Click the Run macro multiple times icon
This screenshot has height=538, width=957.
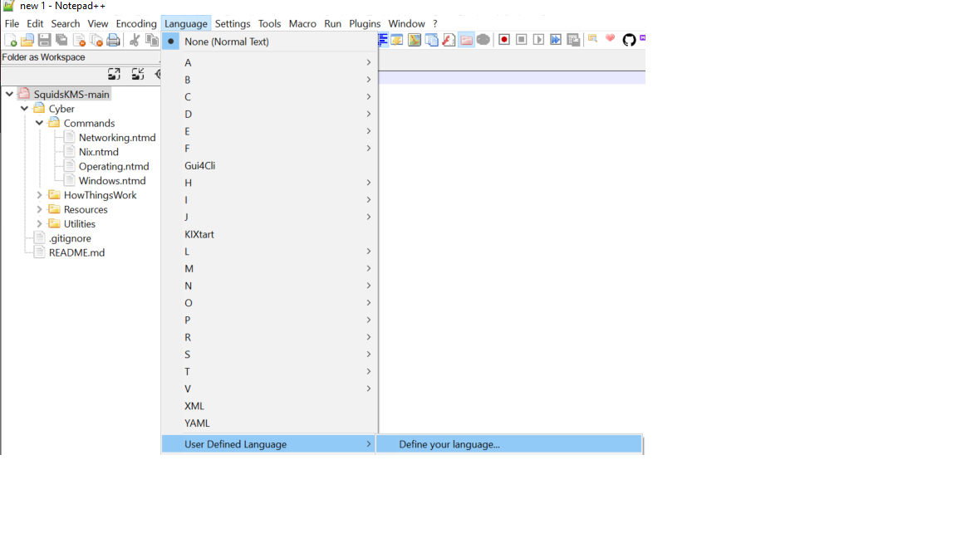click(x=556, y=40)
